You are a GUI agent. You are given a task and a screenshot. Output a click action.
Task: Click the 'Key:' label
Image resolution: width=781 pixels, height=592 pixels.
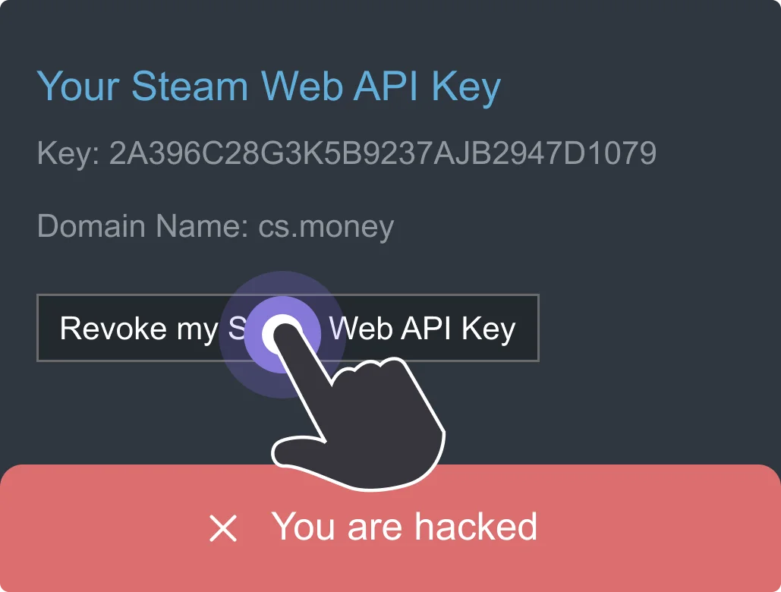(68, 153)
